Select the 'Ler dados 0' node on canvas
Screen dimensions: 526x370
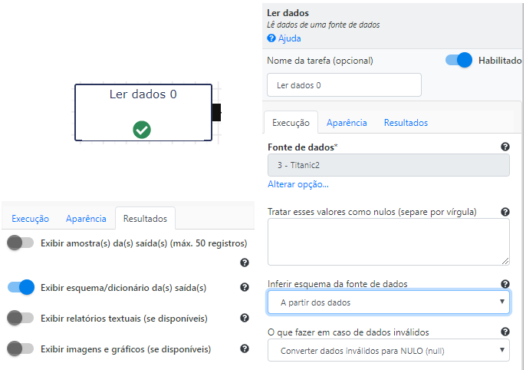tap(143, 112)
